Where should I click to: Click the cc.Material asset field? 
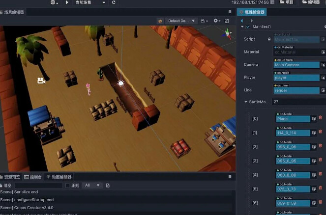(x=296, y=52)
